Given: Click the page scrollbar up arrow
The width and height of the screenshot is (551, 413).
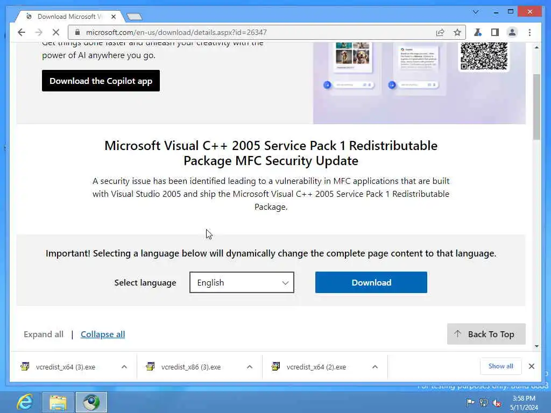Looking at the screenshot, I should tap(536, 47).
